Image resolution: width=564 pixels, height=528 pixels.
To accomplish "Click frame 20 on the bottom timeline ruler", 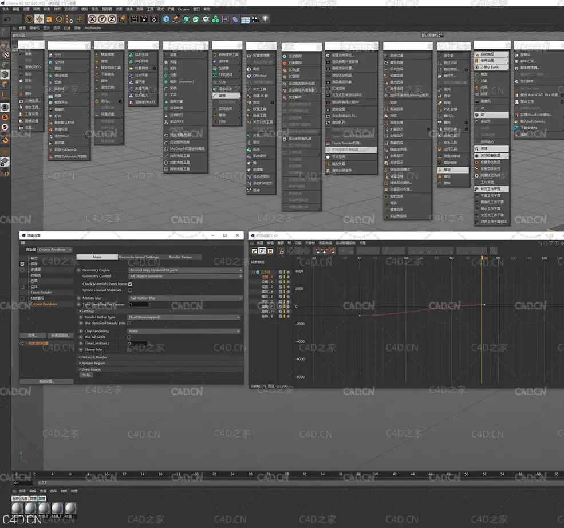I will coord(196,474).
